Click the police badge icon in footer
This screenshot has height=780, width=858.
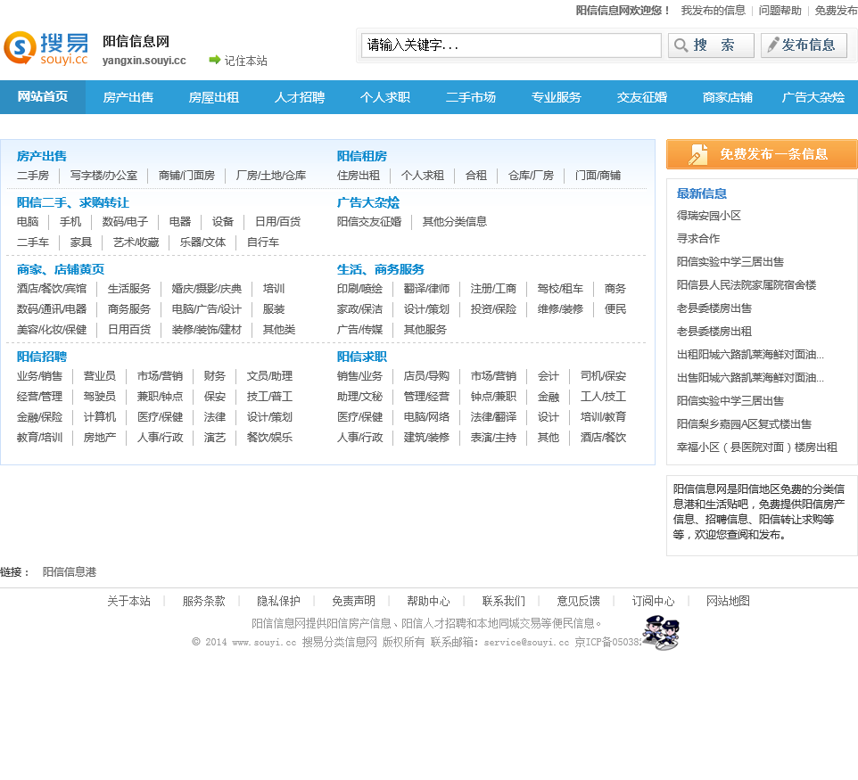click(660, 632)
